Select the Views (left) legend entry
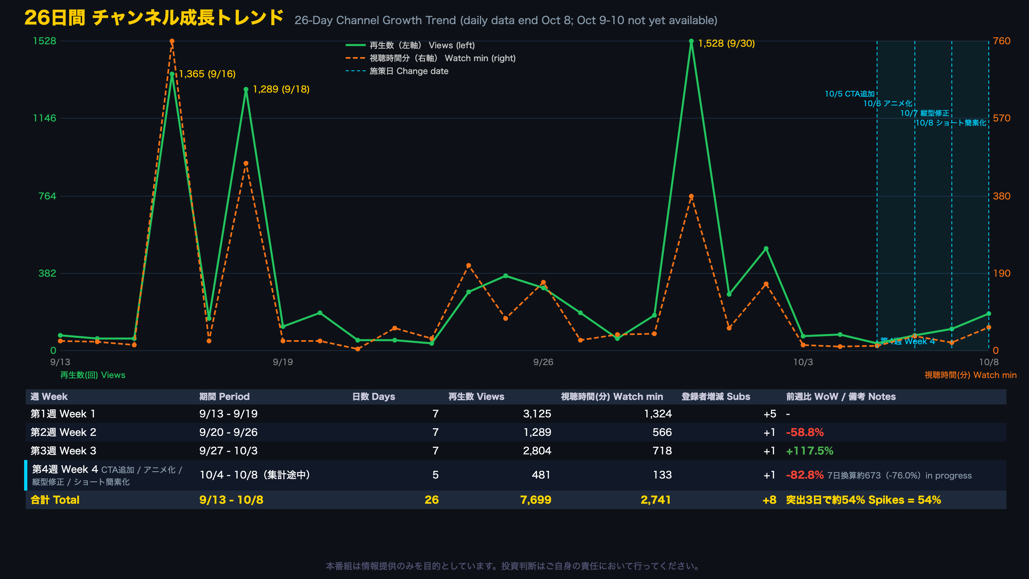The height and width of the screenshot is (579, 1029). (410, 45)
